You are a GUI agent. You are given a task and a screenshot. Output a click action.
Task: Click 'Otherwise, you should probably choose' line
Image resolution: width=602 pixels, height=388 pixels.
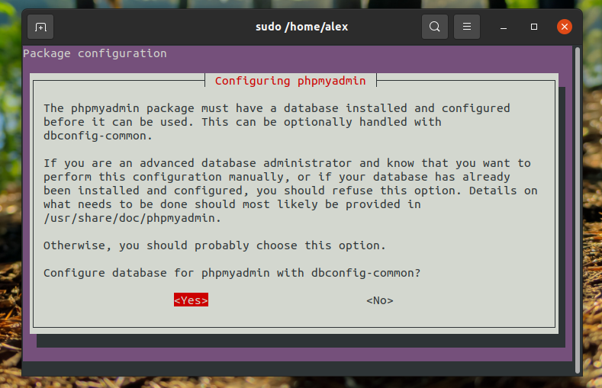pyautogui.click(x=214, y=245)
